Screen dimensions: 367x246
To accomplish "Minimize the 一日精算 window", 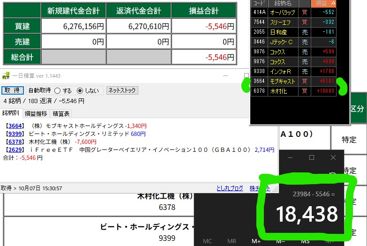I will (225, 76).
